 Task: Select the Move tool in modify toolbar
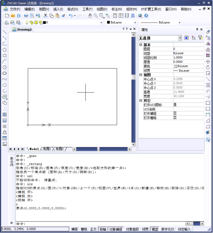(x=208, y=62)
